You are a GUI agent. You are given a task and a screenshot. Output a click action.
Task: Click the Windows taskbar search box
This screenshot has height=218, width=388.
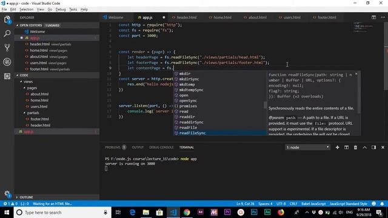coord(62,213)
